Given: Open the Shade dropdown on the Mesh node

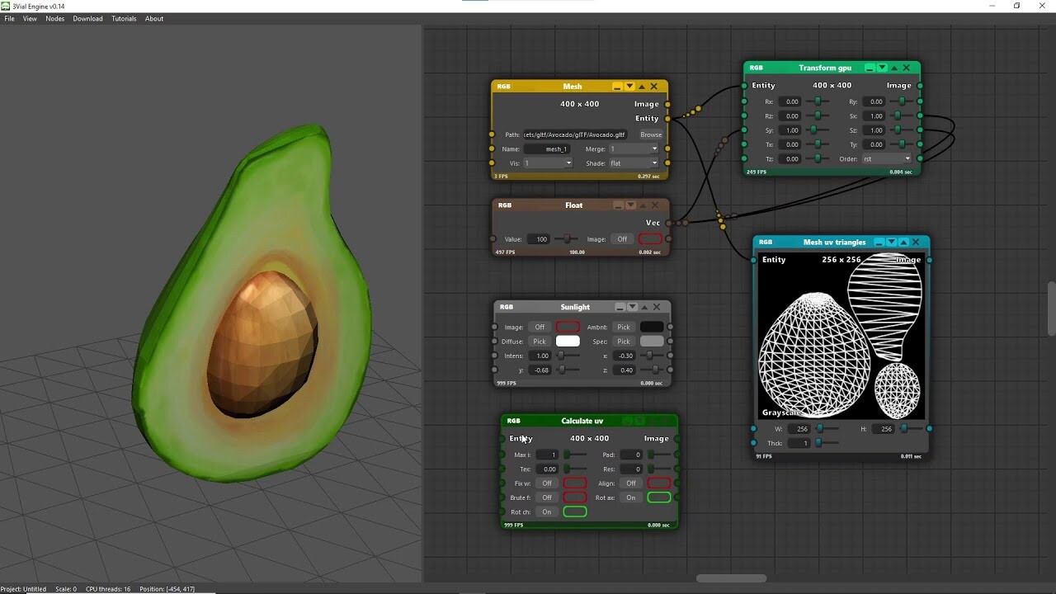Looking at the screenshot, I should pos(634,163).
